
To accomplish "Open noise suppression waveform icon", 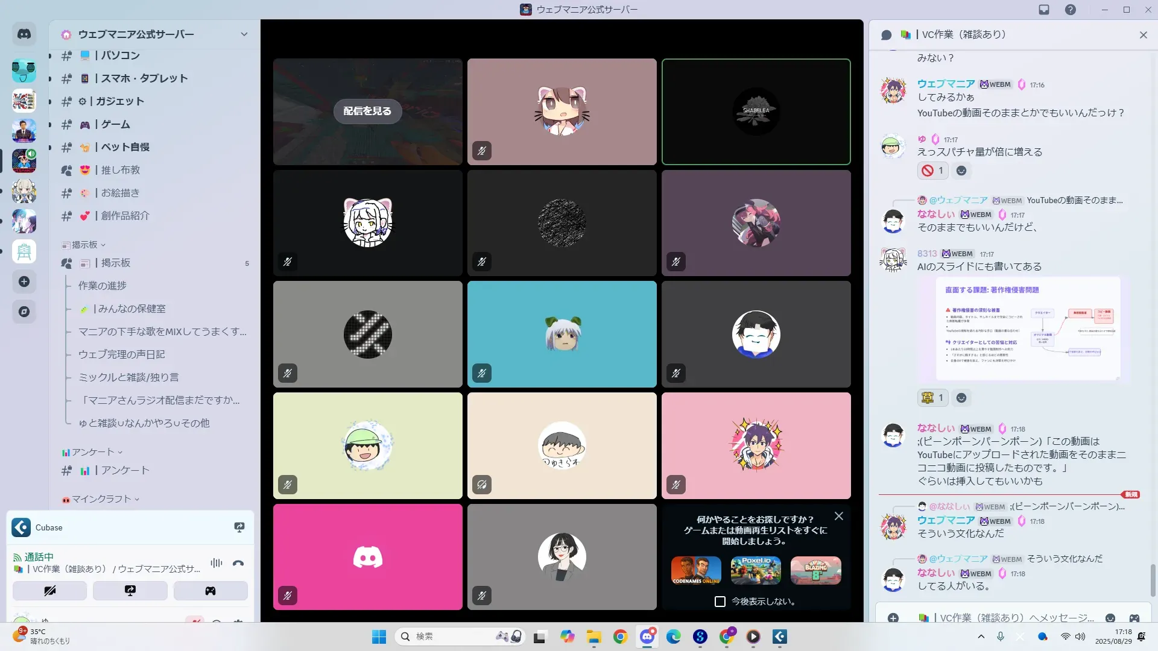I will pos(216,563).
